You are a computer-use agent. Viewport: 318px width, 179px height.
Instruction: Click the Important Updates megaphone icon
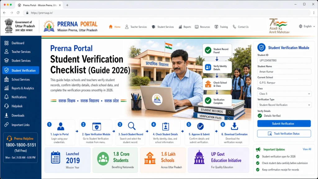pyautogui.click(x=258, y=149)
